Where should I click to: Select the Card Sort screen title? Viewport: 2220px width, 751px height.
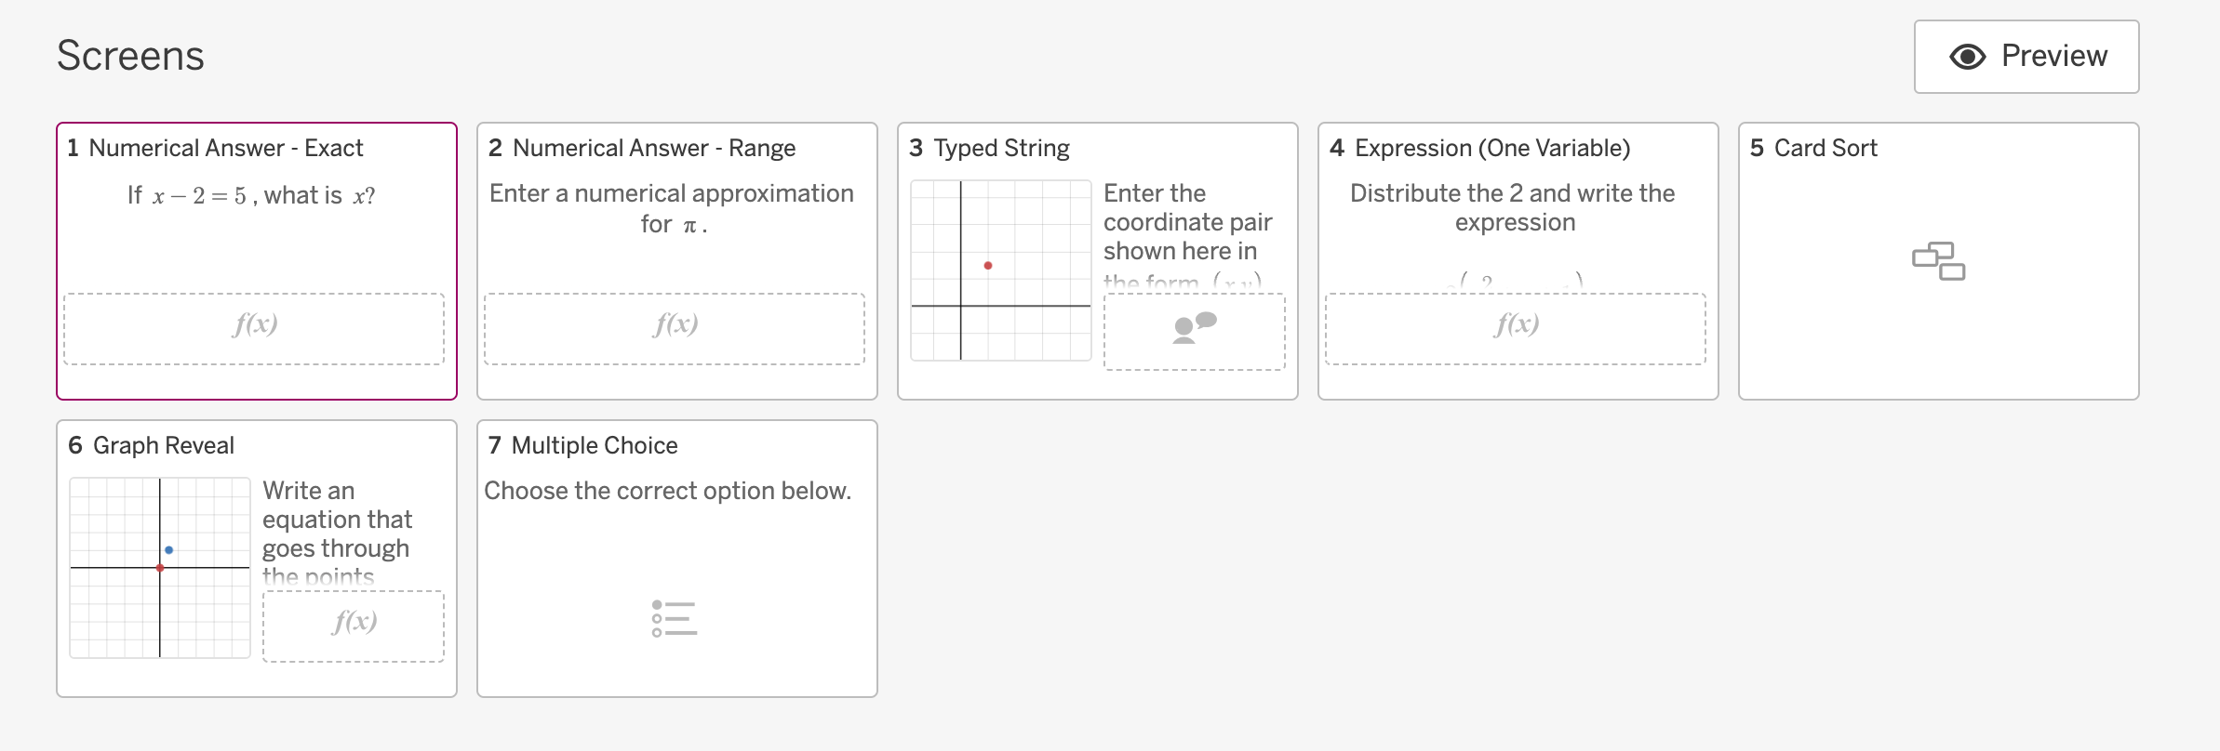(x=1825, y=148)
